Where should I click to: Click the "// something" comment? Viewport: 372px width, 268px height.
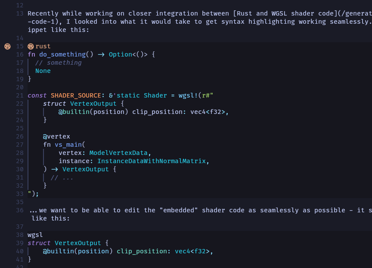(x=58, y=63)
